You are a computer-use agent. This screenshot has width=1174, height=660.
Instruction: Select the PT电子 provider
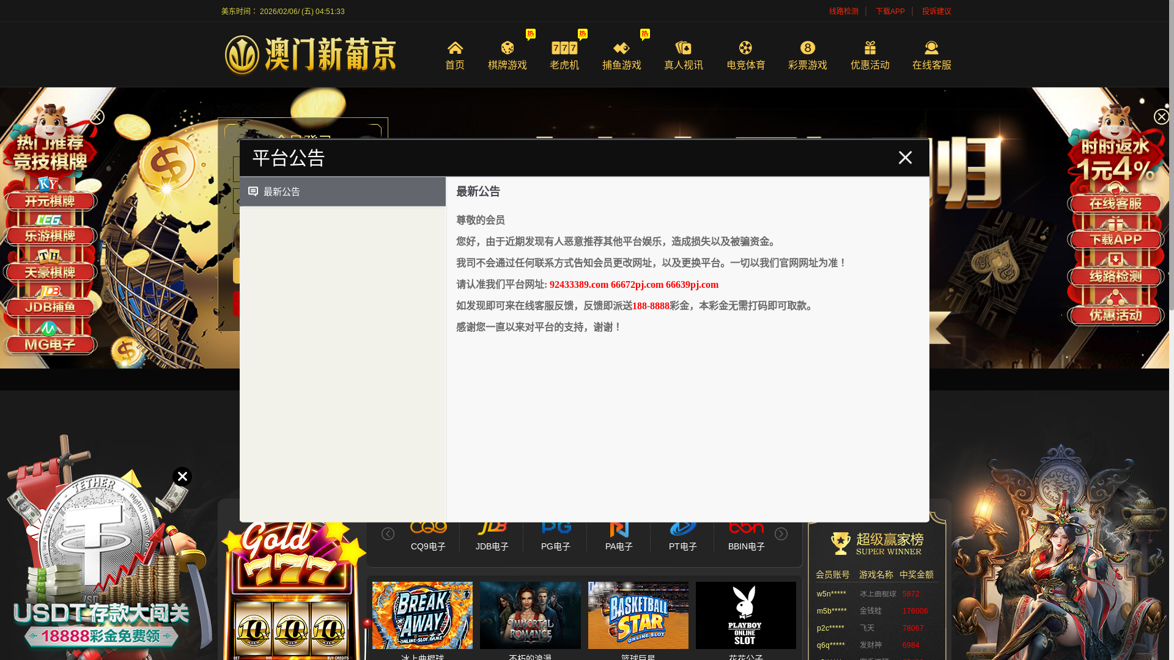(x=683, y=537)
